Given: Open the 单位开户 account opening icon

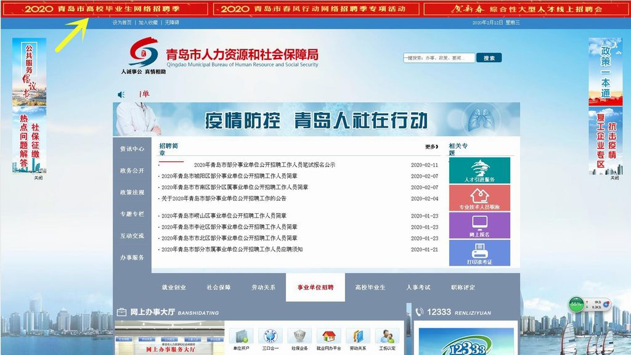Looking at the screenshot, I should (x=240, y=336).
